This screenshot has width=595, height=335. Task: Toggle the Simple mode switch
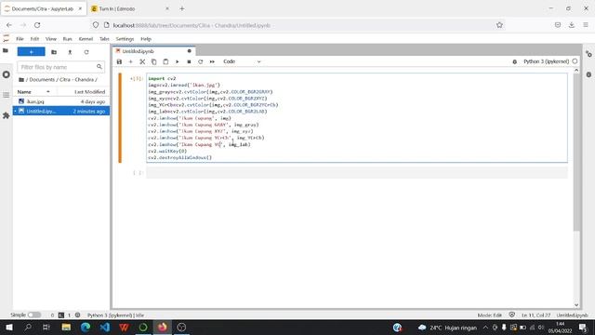[x=34, y=315]
